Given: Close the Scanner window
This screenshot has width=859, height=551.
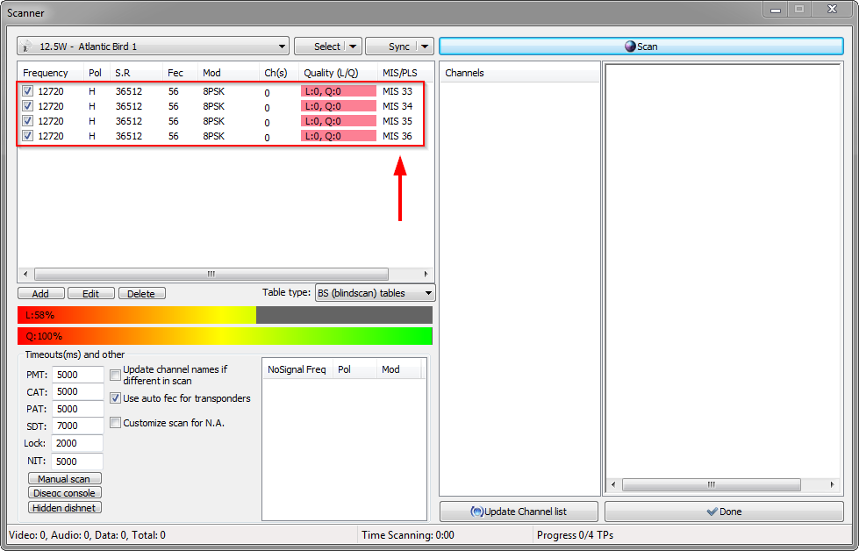Looking at the screenshot, I should [x=832, y=10].
